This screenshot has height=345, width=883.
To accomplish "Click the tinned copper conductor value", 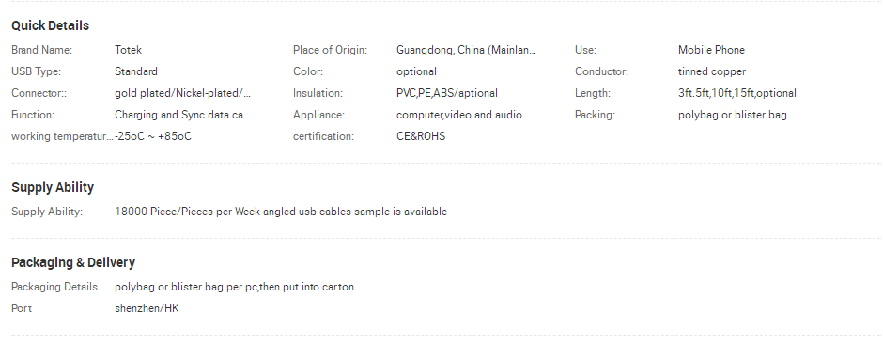I will coord(712,71).
